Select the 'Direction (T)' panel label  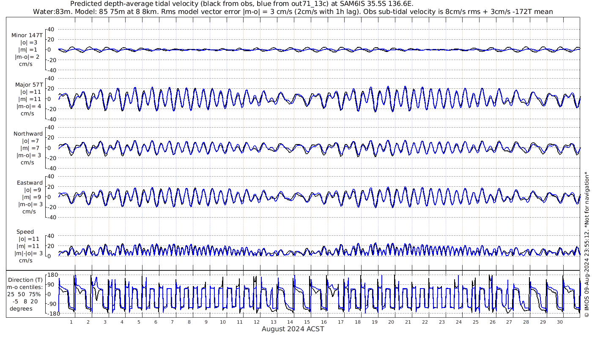pos(26,280)
